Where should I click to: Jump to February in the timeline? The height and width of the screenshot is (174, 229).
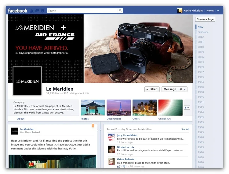(203, 32)
